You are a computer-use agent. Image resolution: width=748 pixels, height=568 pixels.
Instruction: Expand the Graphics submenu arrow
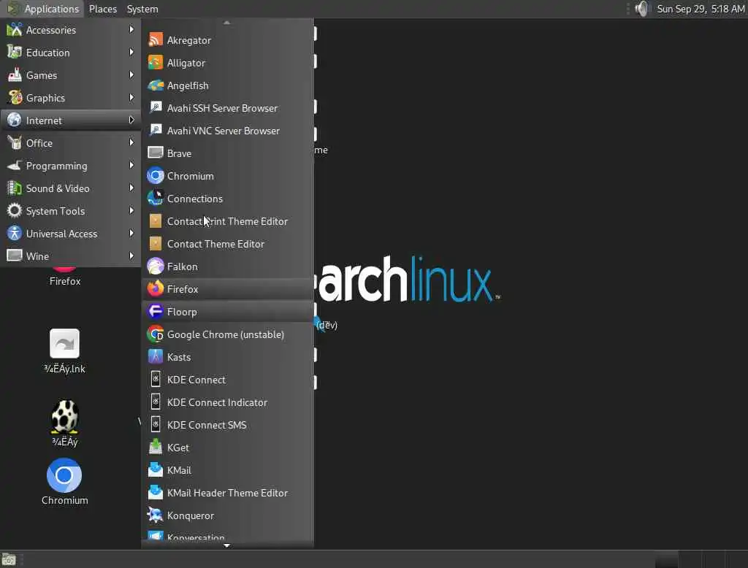click(131, 97)
